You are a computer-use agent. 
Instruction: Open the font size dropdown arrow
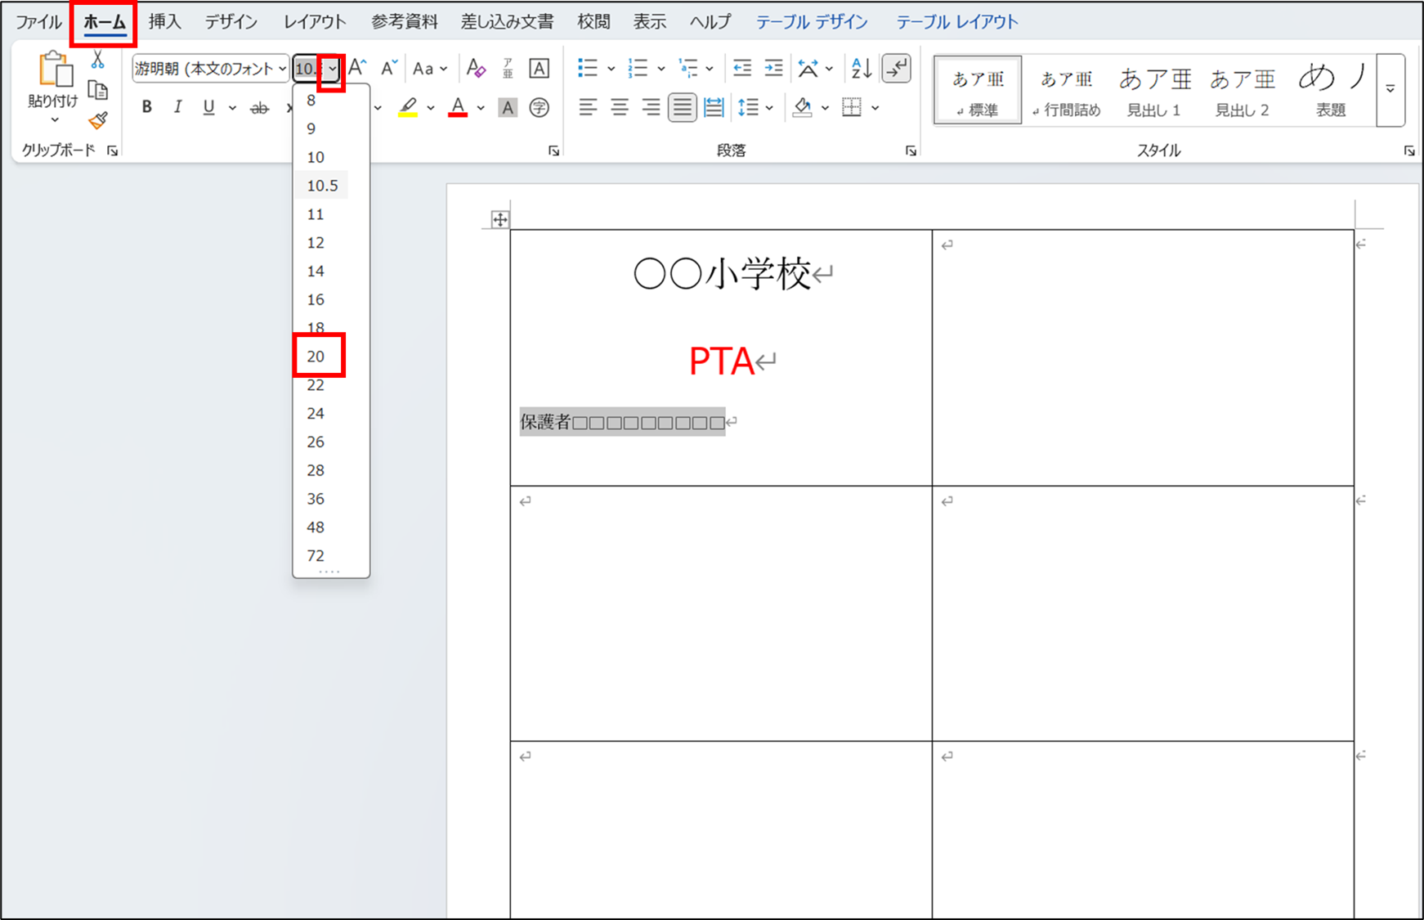(x=332, y=69)
